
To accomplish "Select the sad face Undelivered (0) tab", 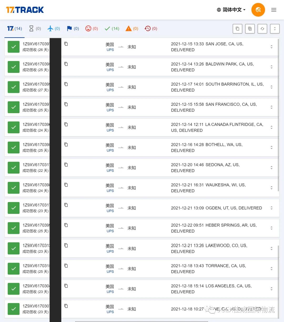I will pyautogui.click(x=92, y=28).
